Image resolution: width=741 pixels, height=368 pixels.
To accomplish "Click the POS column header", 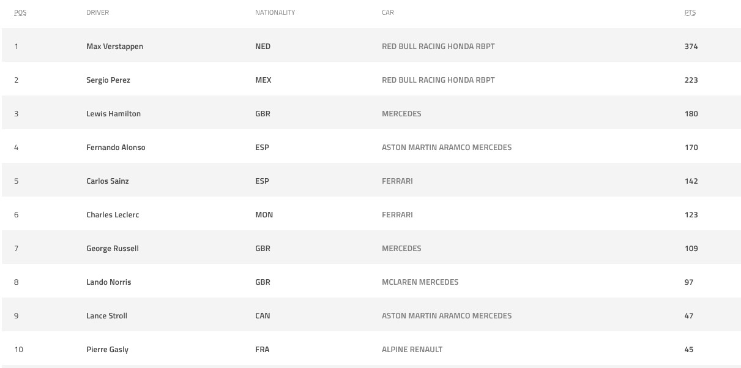I will [x=20, y=12].
